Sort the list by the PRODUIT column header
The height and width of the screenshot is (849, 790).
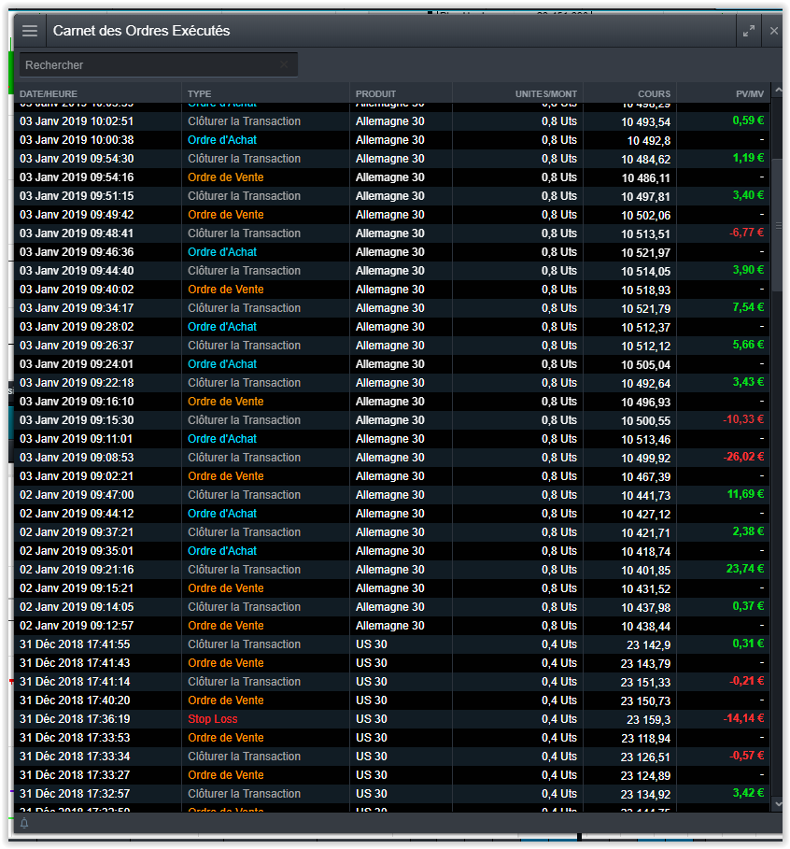point(375,93)
